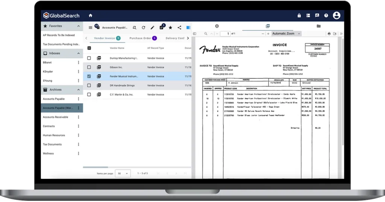Open the PDF viewer tools double arrow
385x202 pixels.
click(341, 34)
